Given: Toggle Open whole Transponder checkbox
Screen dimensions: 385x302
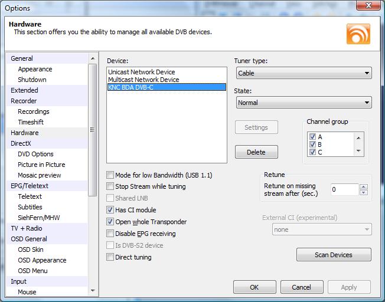Looking at the screenshot, I should 110,222.
